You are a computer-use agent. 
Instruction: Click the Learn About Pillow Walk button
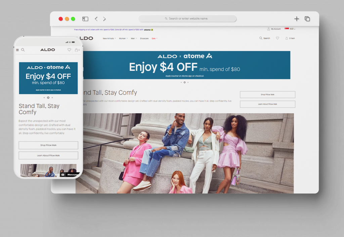point(267,104)
